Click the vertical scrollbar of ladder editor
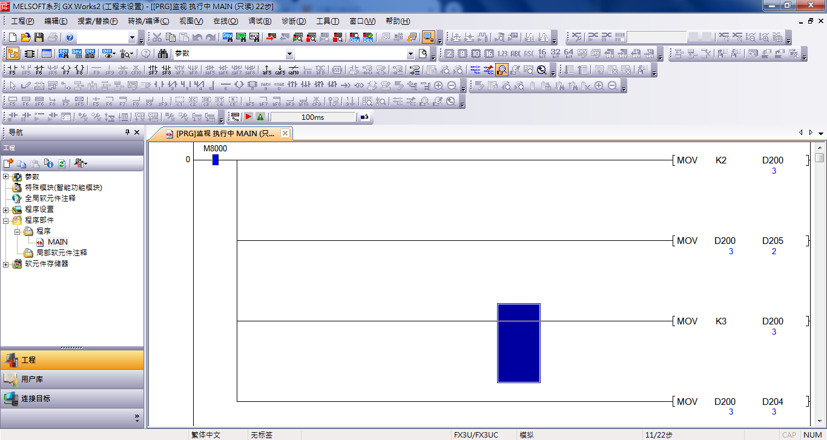This screenshot has width=827, height=440. 819,272
